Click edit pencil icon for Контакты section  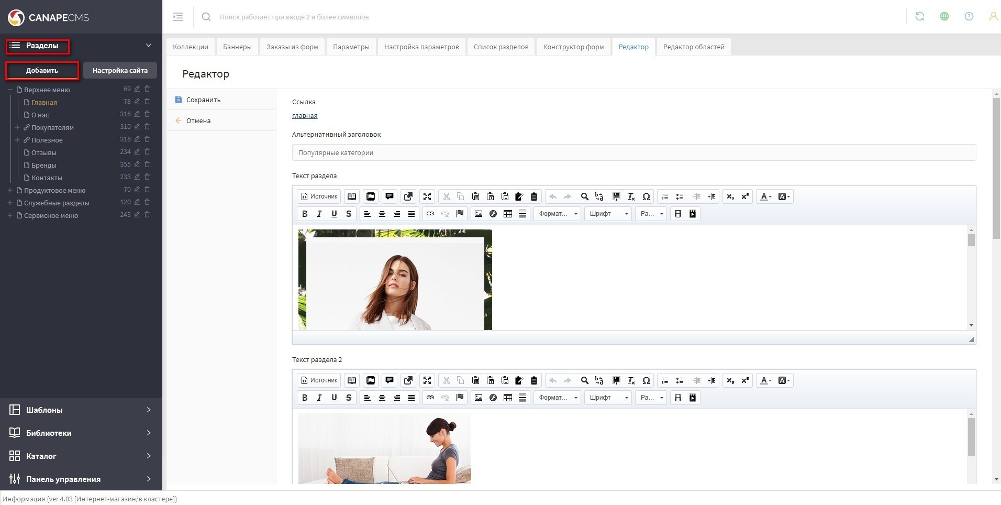coord(137,177)
